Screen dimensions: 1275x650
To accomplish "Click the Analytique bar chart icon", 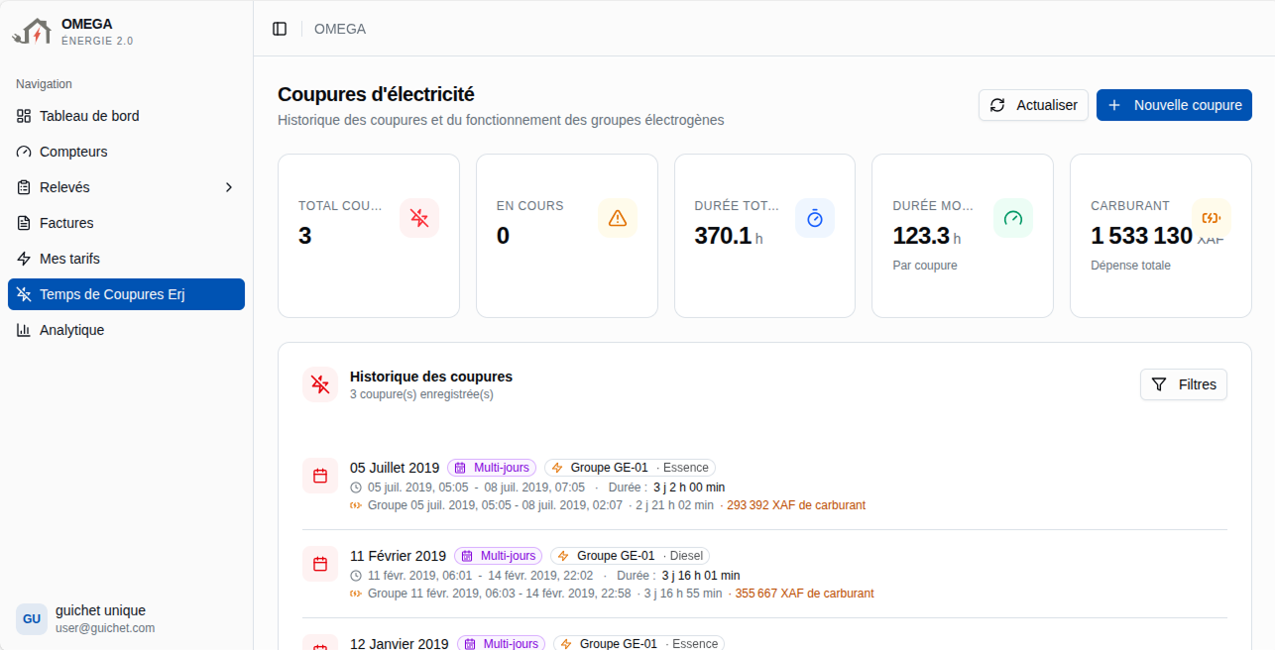I will click(x=24, y=330).
